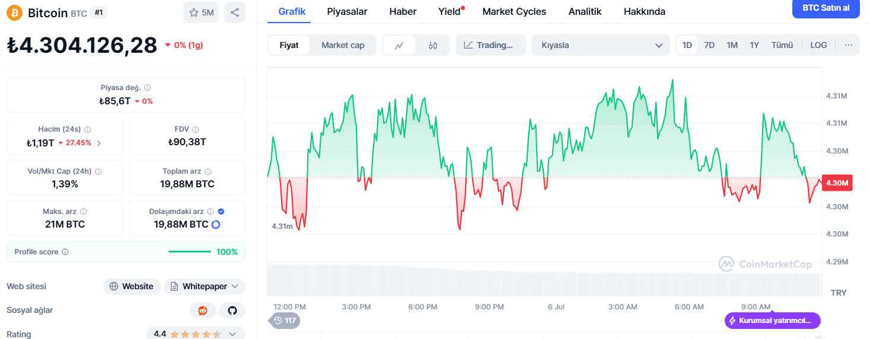The image size is (870, 339).
Task: Open the three-dots chart options menu
Action: [x=849, y=45]
